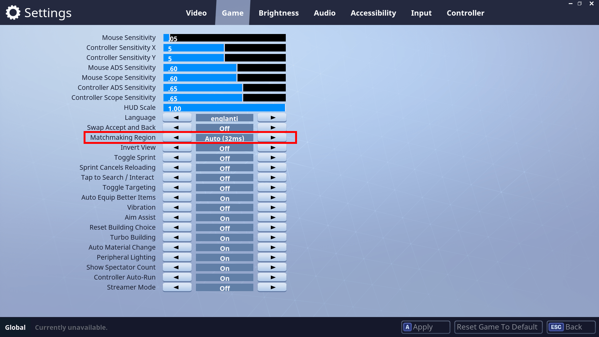
Task: Open Auto (32ms) matchmaking region selector
Action: pos(224,138)
